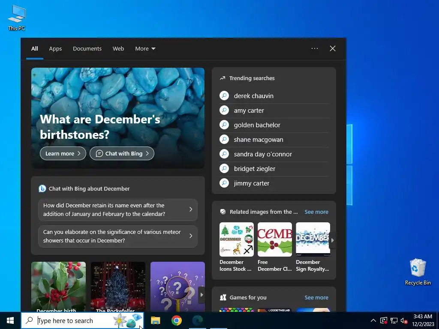Click the Trending searches arrow icon

(x=223, y=78)
